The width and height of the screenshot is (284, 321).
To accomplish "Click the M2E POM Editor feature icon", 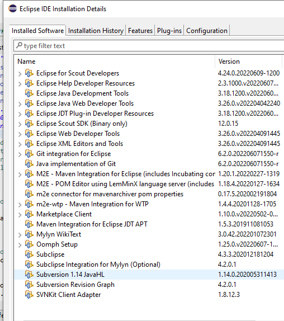I will (29, 184).
